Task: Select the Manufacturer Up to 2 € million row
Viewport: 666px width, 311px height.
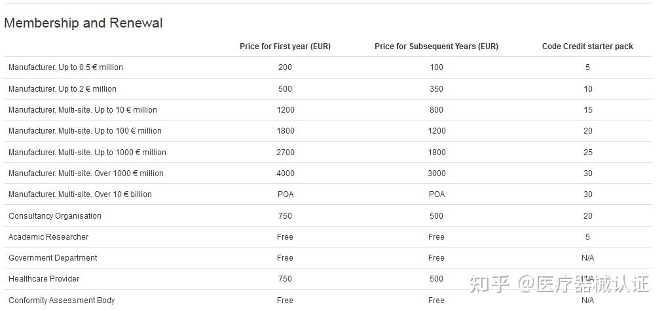Action: tap(62, 89)
